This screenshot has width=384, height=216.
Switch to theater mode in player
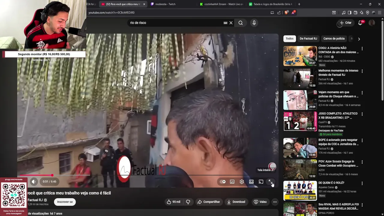pyautogui.click(x=251, y=182)
